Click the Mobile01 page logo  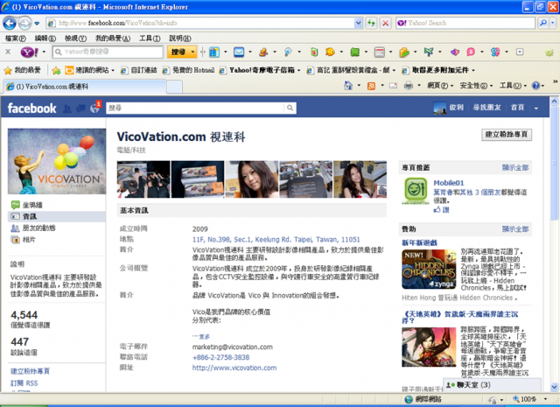(416, 191)
